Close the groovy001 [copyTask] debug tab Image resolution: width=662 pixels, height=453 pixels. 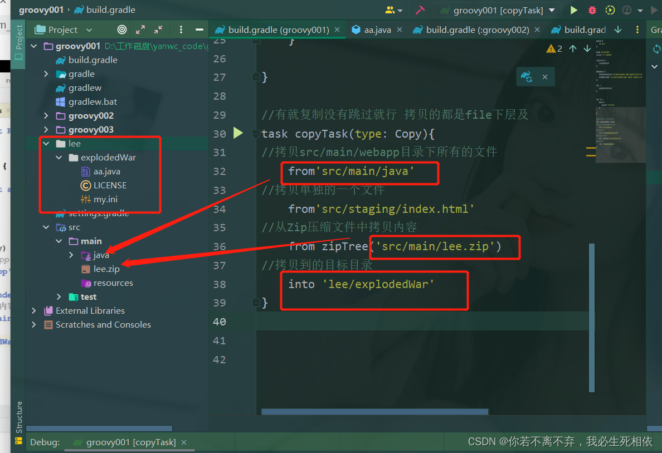[184, 442]
